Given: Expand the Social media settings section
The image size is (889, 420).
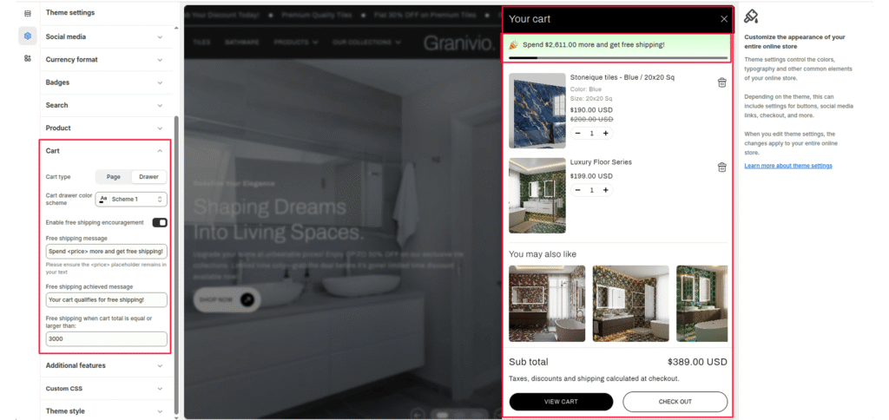Looking at the screenshot, I should pyautogui.click(x=104, y=36).
